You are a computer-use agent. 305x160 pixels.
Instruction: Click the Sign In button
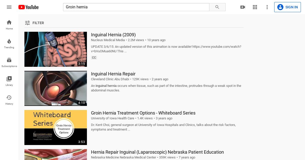click(287, 7)
